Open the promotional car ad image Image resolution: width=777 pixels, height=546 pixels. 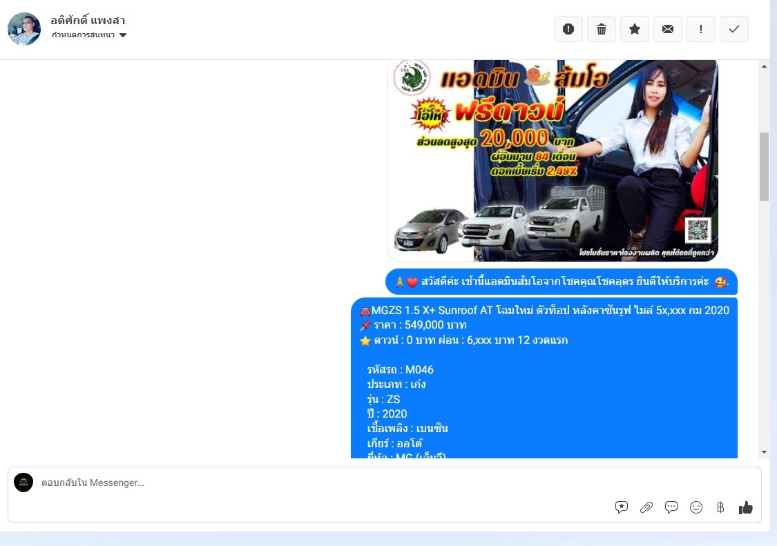(553, 161)
